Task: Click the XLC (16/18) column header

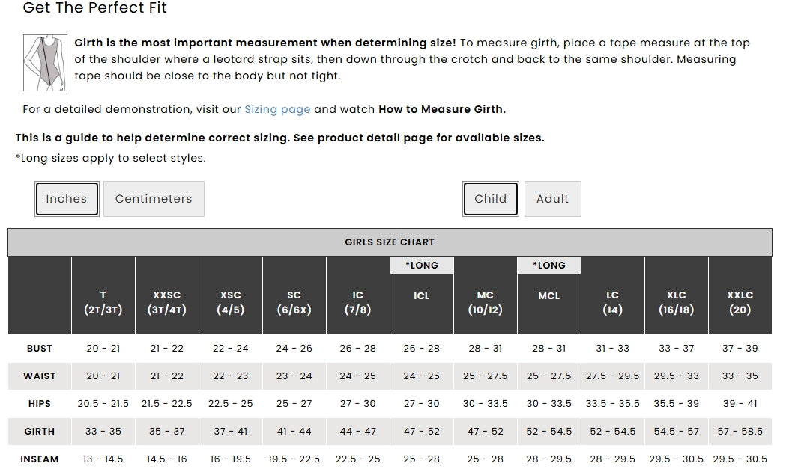Action: click(677, 296)
